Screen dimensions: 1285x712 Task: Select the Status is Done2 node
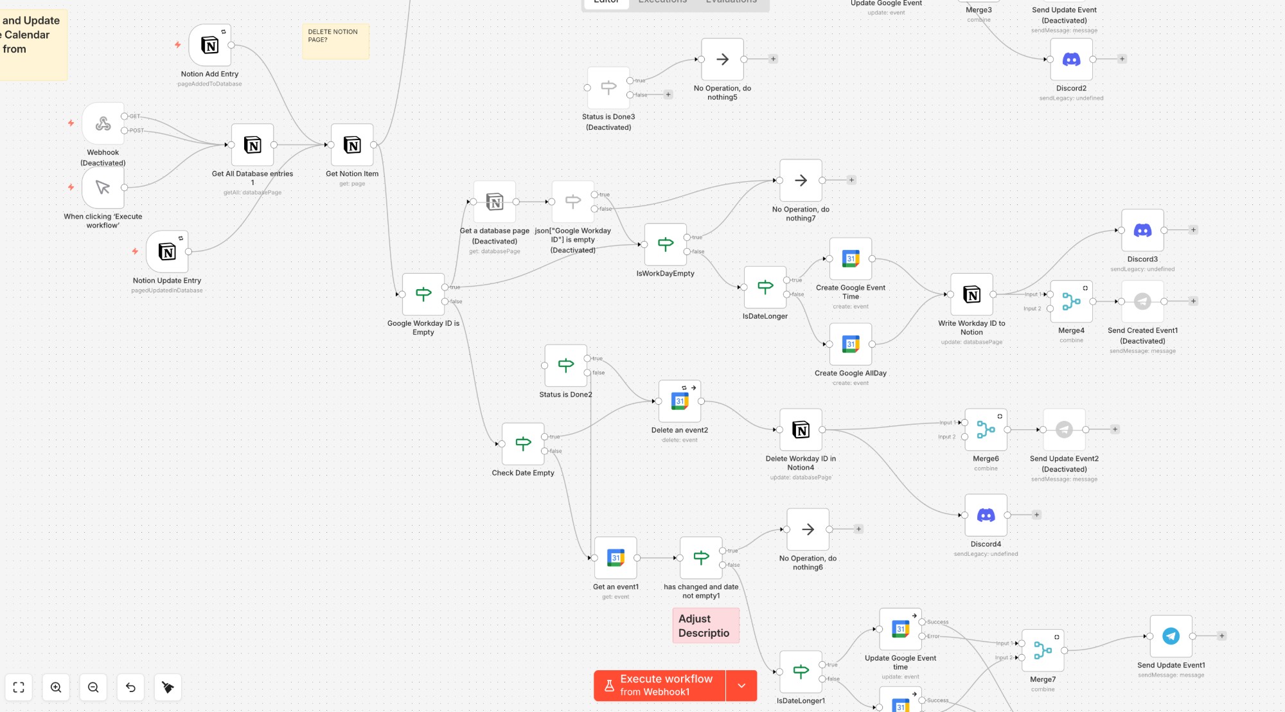click(x=566, y=366)
